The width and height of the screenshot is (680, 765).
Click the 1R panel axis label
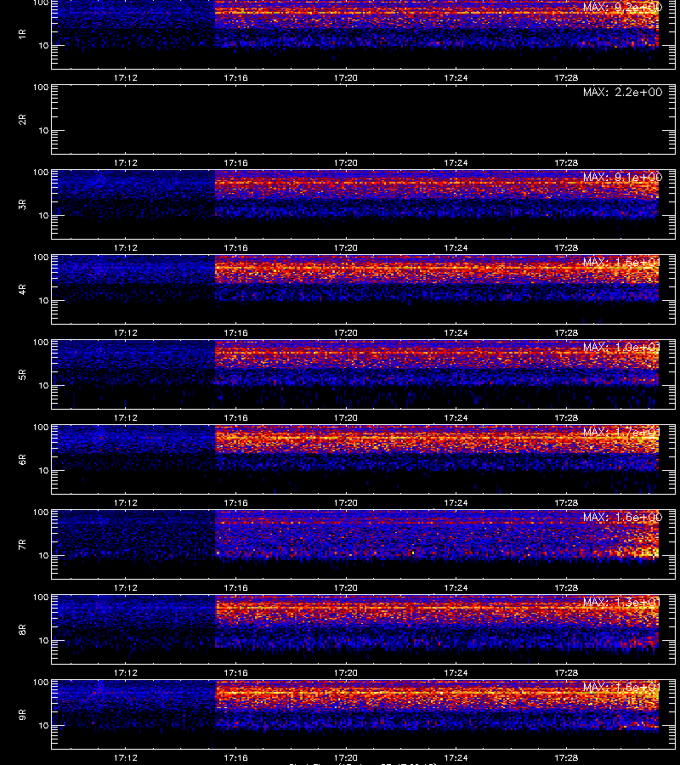(x=22, y=34)
